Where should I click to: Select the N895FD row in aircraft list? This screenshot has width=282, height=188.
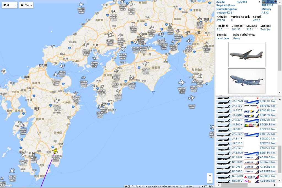[247, 181]
